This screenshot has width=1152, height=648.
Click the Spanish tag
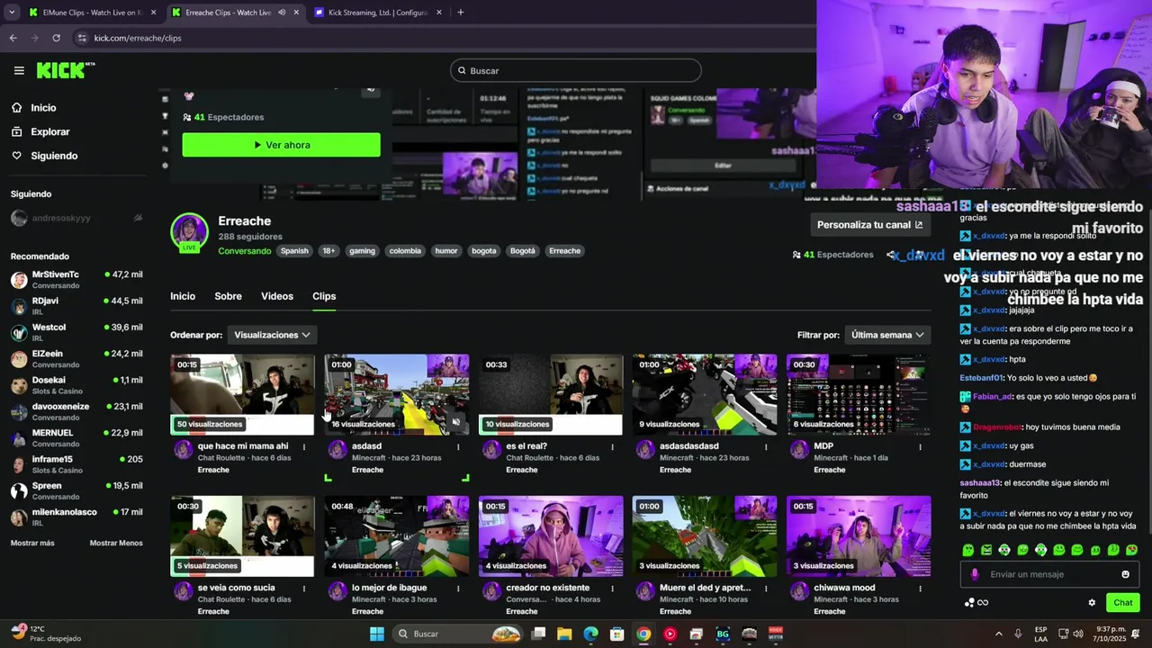pyautogui.click(x=294, y=251)
